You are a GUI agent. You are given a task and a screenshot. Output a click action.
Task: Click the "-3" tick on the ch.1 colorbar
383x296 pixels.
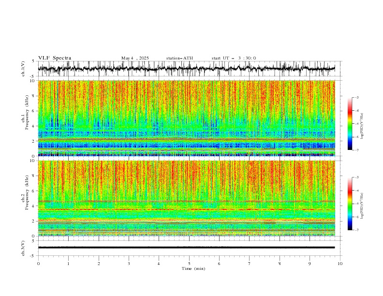(357, 97)
